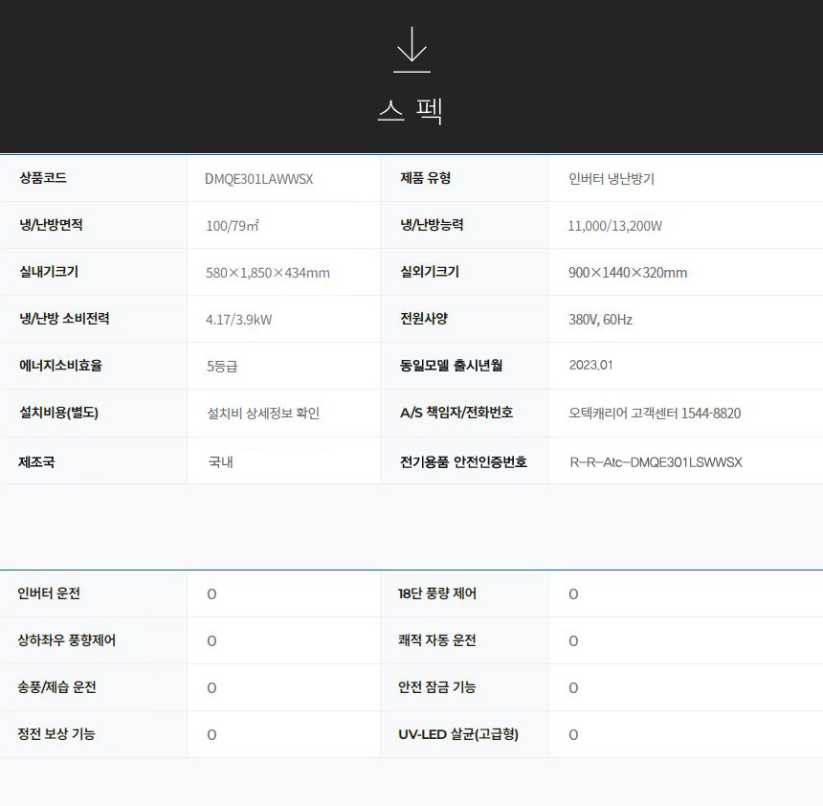Click the 인버터 냉난방기 product type value

pyautogui.click(x=612, y=179)
